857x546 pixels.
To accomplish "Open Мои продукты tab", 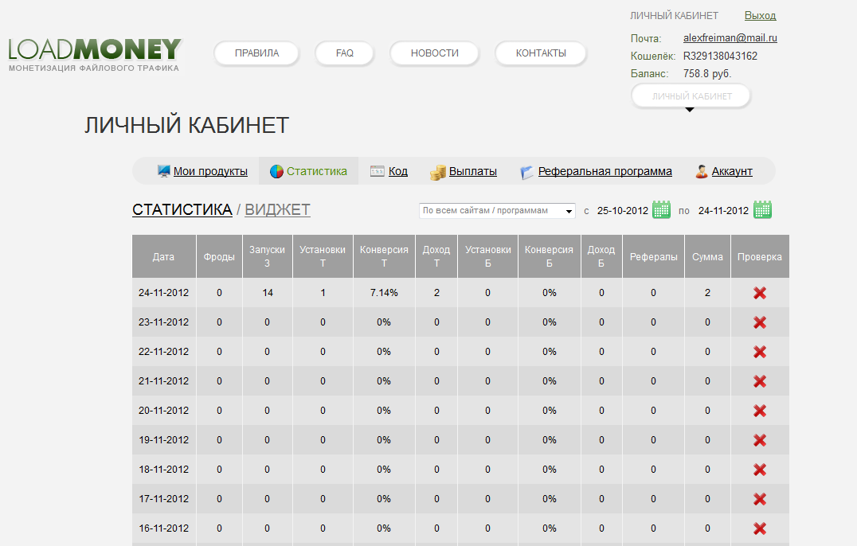I will (x=210, y=171).
